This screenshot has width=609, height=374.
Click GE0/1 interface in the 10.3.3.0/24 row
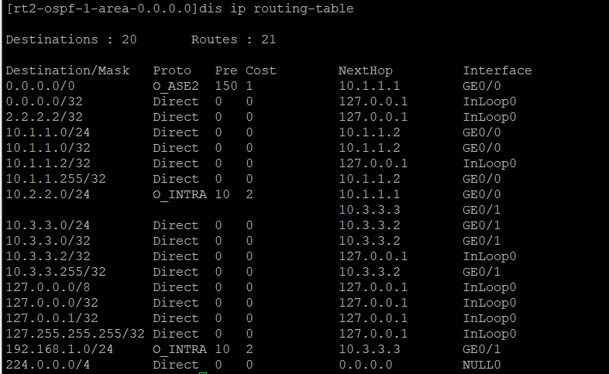(482, 226)
